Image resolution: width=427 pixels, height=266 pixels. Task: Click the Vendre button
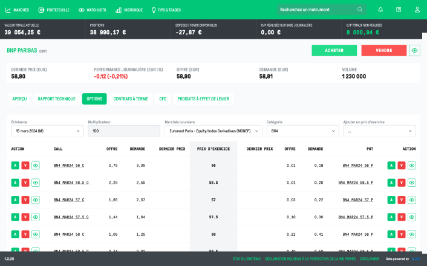pos(383,50)
